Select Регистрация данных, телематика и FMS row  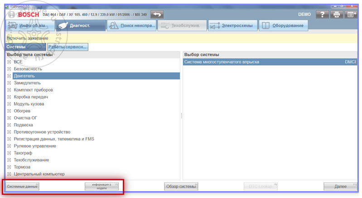click(96, 139)
